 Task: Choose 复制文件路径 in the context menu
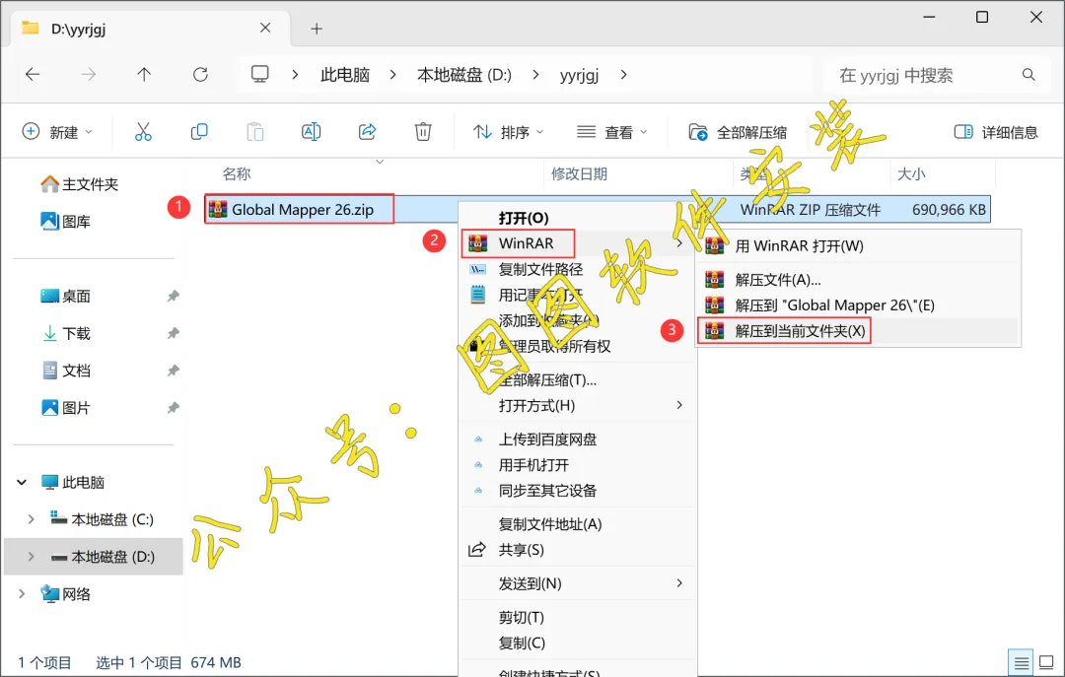[x=577, y=269]
